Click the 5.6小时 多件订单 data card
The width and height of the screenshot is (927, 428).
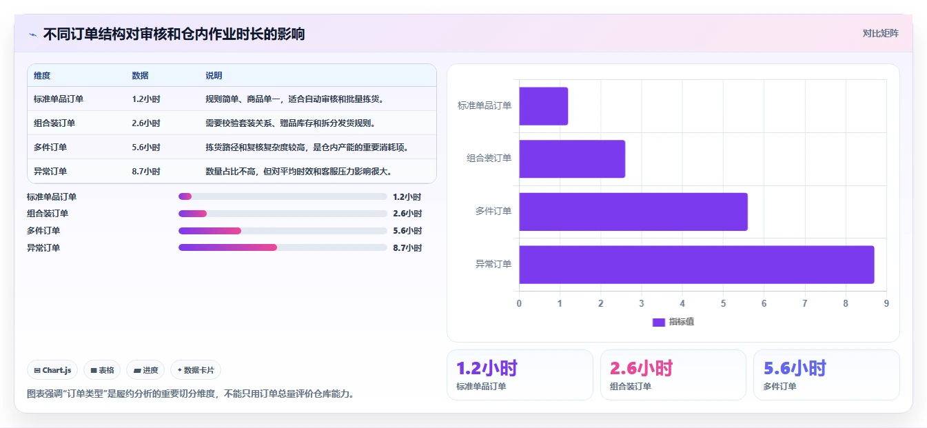tap(826, 375)
